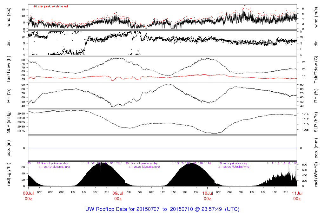Click the "Tair/Tdew (F)" axis label
The image size is (325, 222).
pos(8,69)
